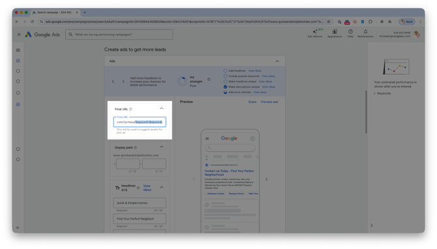Screen dimensions: 437x249
Task: Reload the page
Action: (33, 22)
